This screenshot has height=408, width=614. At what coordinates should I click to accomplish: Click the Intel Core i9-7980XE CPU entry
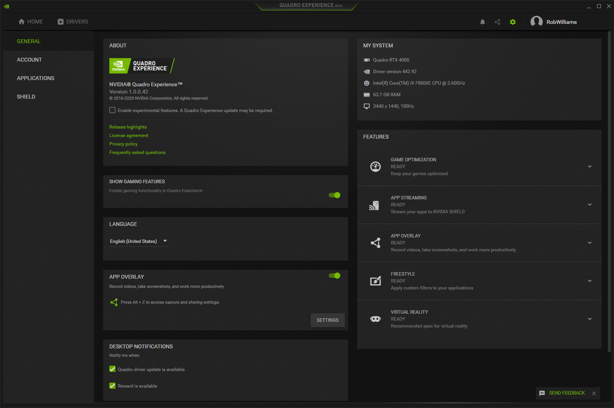419,83
